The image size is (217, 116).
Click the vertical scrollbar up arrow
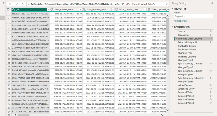click(x=167, y=16)
